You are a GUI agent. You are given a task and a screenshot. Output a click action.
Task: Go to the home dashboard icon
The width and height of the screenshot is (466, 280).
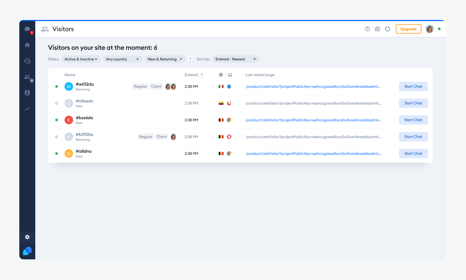[x=27, y=45]
